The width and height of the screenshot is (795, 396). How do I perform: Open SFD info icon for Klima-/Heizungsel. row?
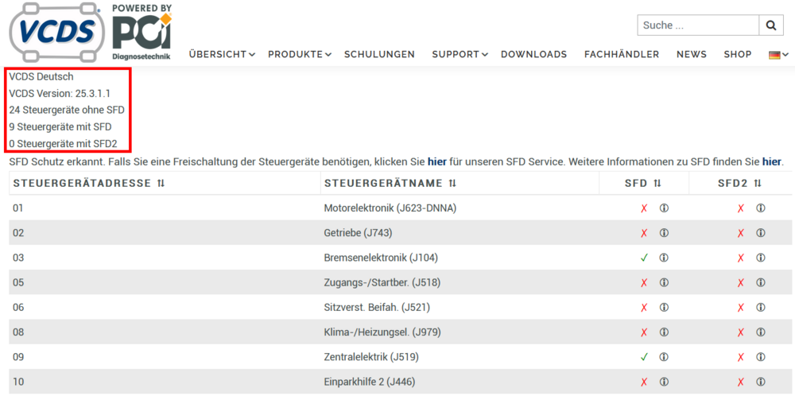pyautogui.click(x=664, y=332)
